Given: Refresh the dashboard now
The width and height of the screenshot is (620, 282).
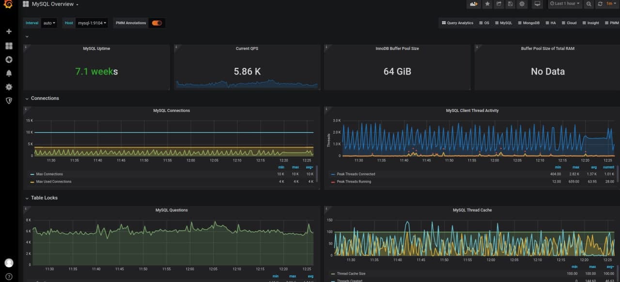Looking at the screenshot, I should pos(600,4).
